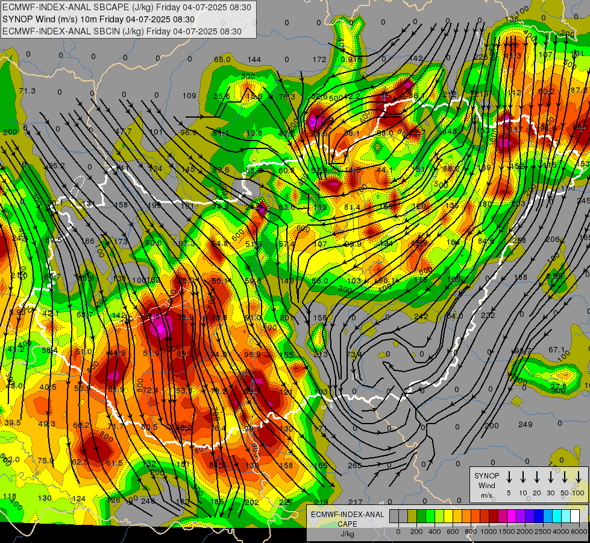Click the map value '65.0'

coord(222,59)
